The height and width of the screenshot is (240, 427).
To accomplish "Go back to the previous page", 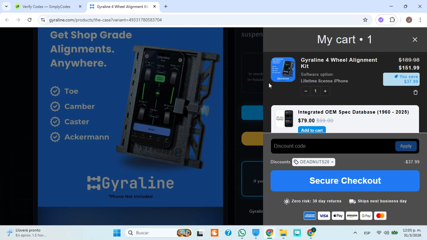I will pos(7,20).
